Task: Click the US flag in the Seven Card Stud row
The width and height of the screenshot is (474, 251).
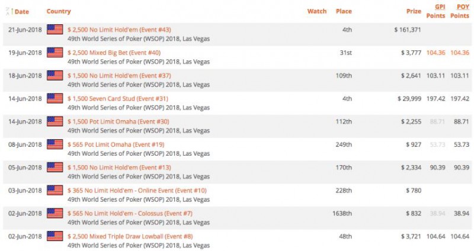Action: point(55,98)
